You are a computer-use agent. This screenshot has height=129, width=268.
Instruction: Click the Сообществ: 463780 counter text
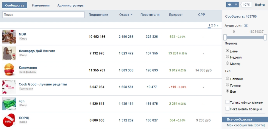click(241, 17)
